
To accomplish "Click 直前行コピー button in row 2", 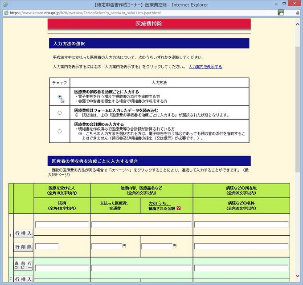I will pyautogui.click(x=23, y=266).
